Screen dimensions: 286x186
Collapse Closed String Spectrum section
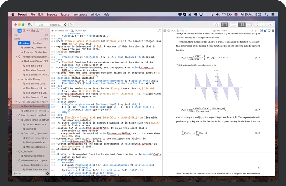pyautogui.click(x=18, y=120)
